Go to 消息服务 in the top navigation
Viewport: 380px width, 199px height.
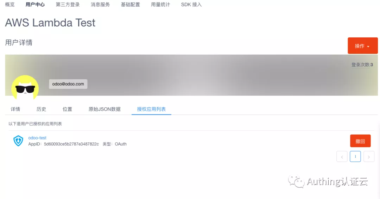coord(100,5)
